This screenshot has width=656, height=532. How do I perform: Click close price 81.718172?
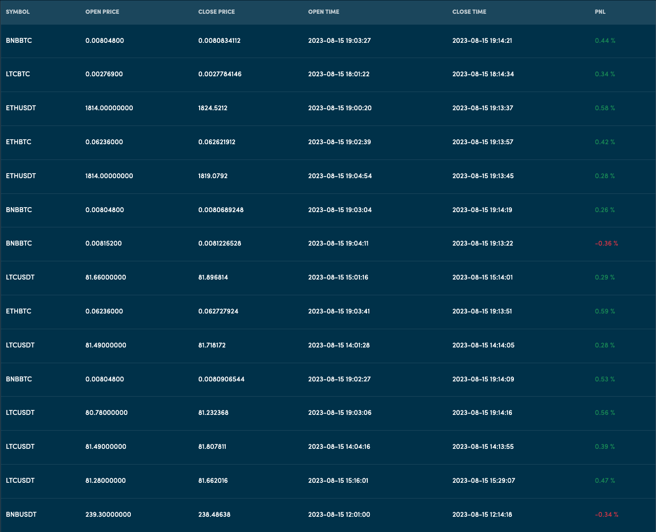point(212,345)
